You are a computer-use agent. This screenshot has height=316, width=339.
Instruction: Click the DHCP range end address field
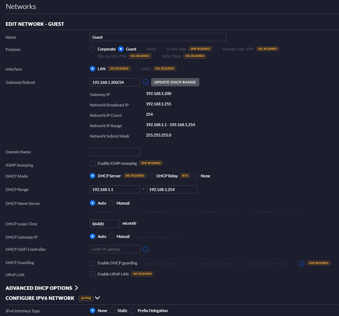pos(172,189)
